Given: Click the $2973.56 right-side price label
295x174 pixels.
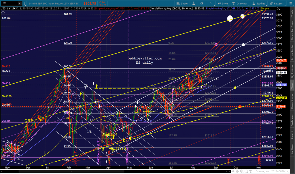Looking at the screenshot, I should click(x=267, y=43).
